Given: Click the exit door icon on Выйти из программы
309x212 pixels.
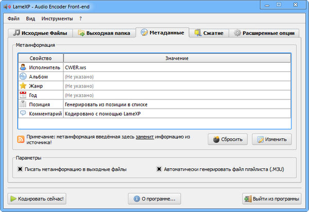Looking at the screenshot, I should (x=248, y=199).
